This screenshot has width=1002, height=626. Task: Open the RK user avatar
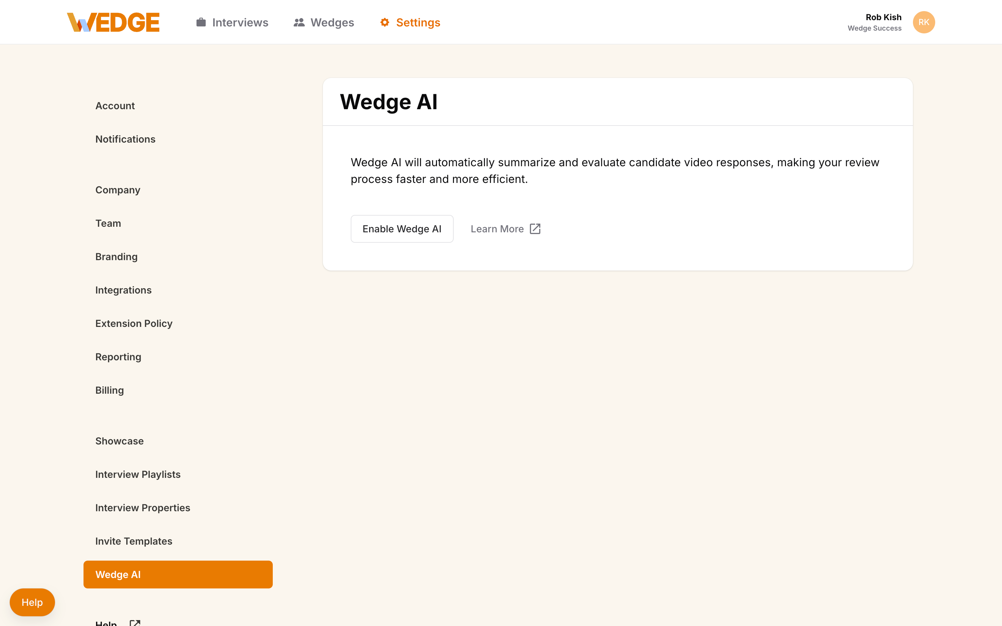tap(924, 22)
